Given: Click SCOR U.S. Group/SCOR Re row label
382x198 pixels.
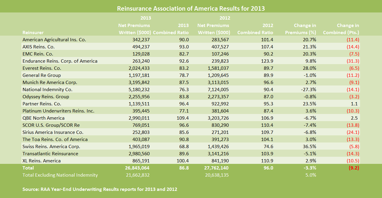Looking at the screenshot, I should [51, 125].
